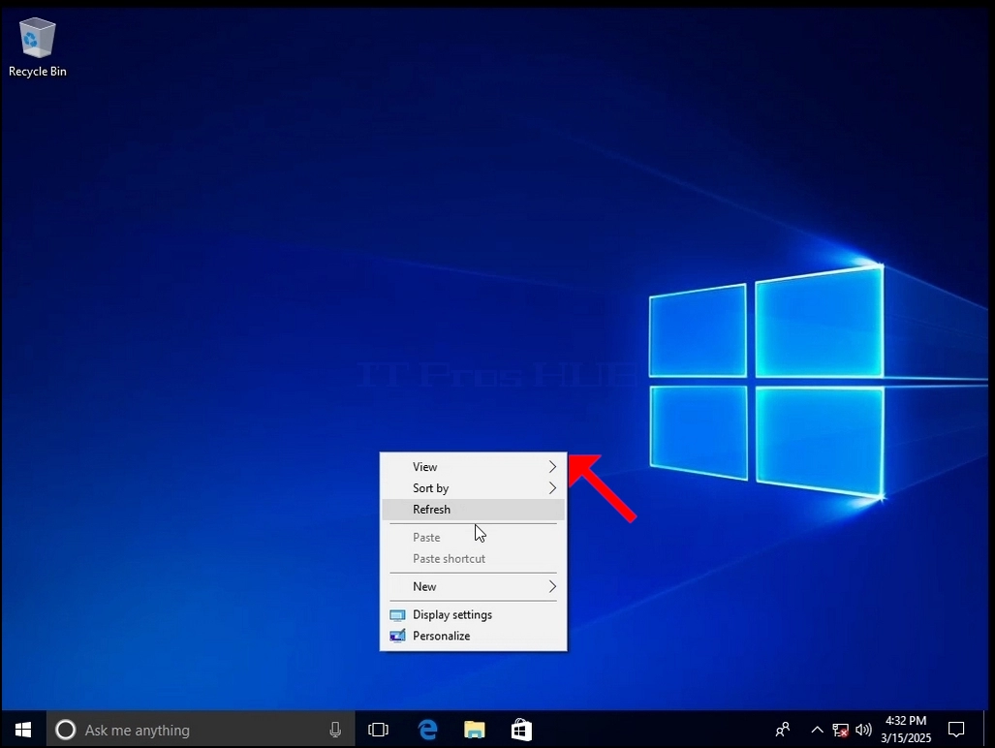995x748 pixels.
Task: Open the People icon in system tray
Action: click(783, 730)
